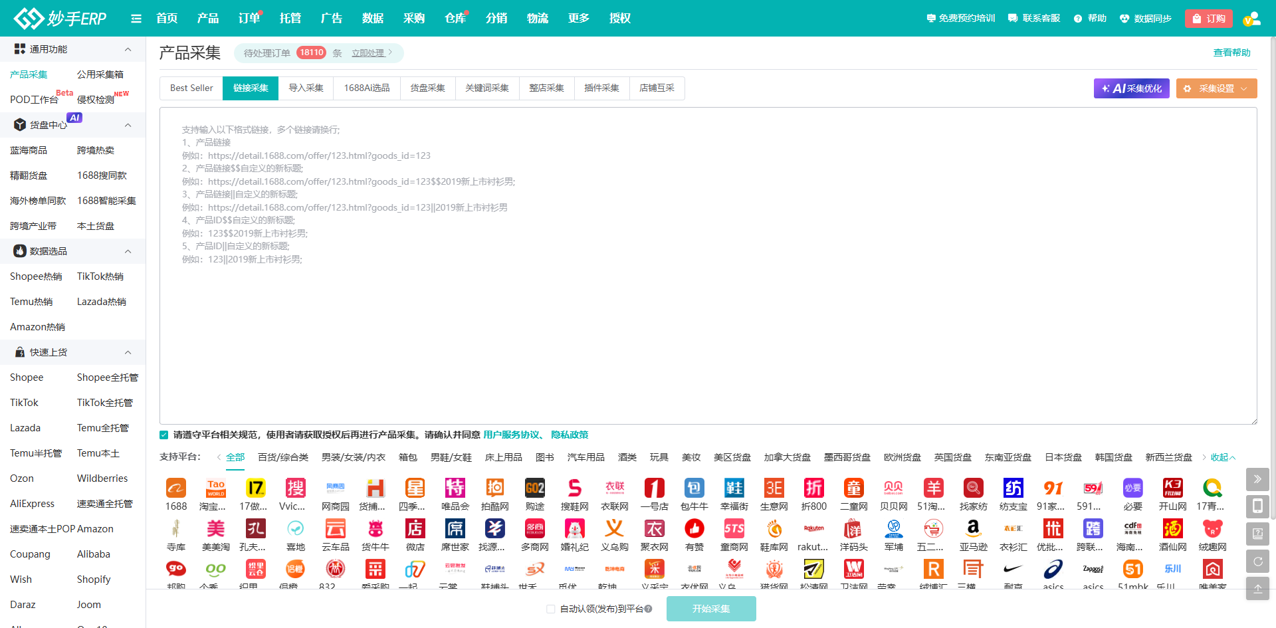Click the 开始采集 button
The height and width of the screenshot is (628, 1276).
tap(711, 609)
